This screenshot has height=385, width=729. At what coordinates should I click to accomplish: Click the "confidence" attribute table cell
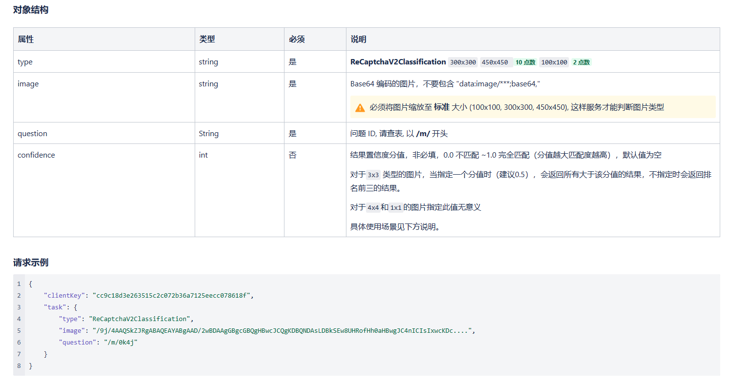pyautogui.click(x=36, y=155)
